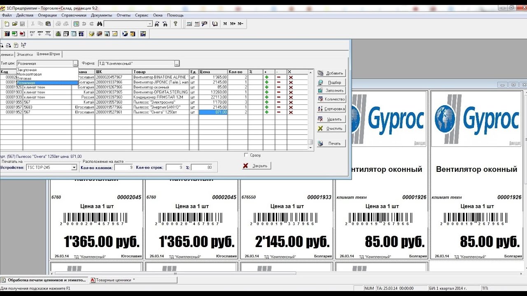Image resolution: width=527 pixels, height=296 pixels.
Task: Click the open book syntax helper icon
Action: coord(215,24)
